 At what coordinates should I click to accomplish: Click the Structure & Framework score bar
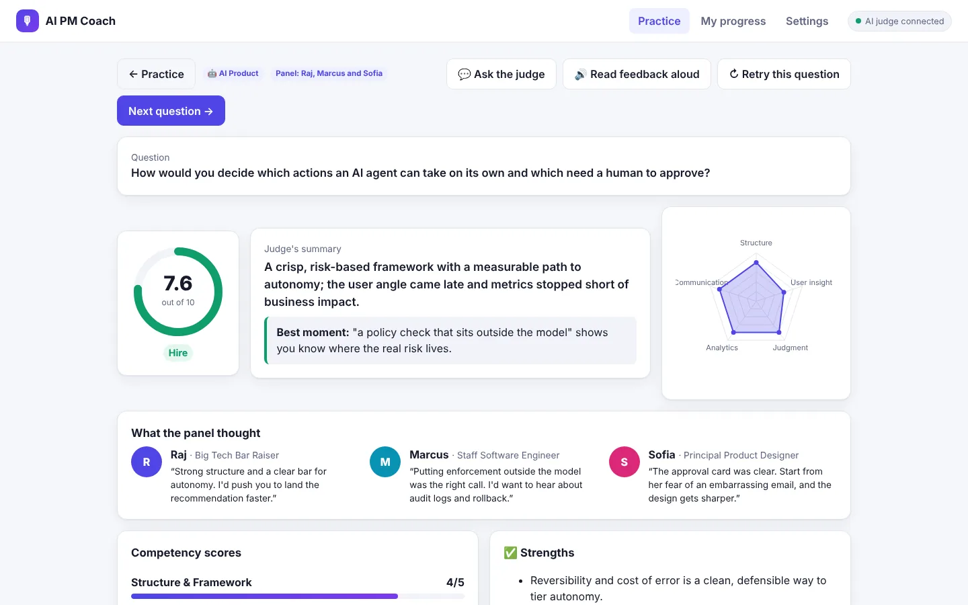click(x=298, y=596)
